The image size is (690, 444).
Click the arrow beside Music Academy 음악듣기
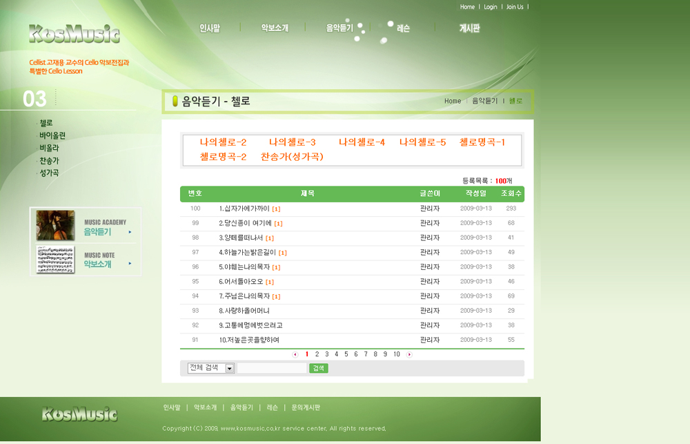coord(130,232)
